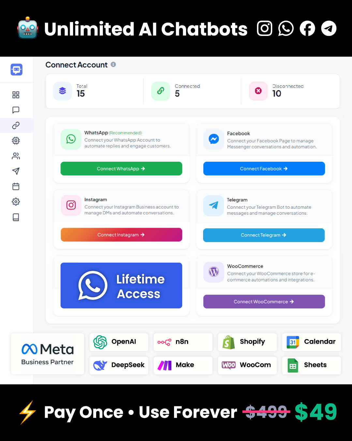Viewport: 352px width, 441px height.
Task: Open the chat bubble icon in sidebar
Action: tap(16, 110)
